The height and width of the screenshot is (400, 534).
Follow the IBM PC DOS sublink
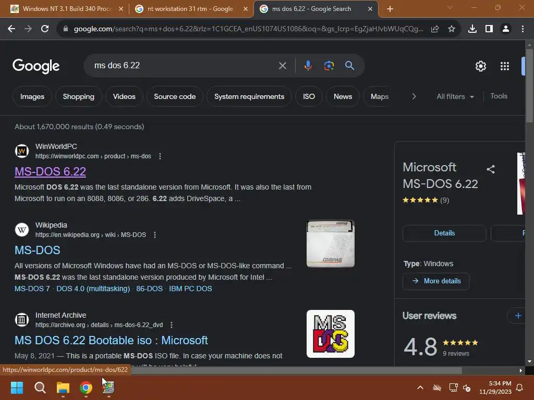click(x=190, y=289)
